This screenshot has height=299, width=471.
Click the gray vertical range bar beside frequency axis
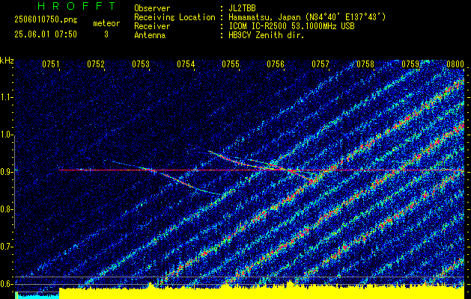tap(14, 182)
